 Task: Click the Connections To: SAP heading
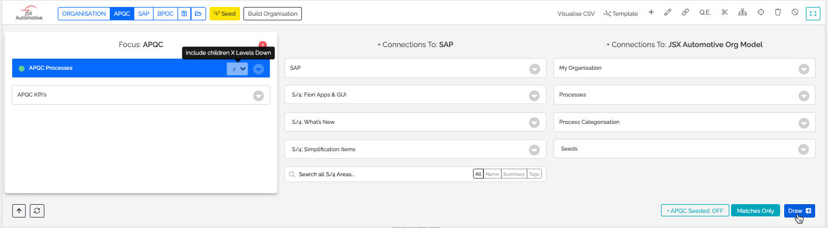tap(415, 45)
